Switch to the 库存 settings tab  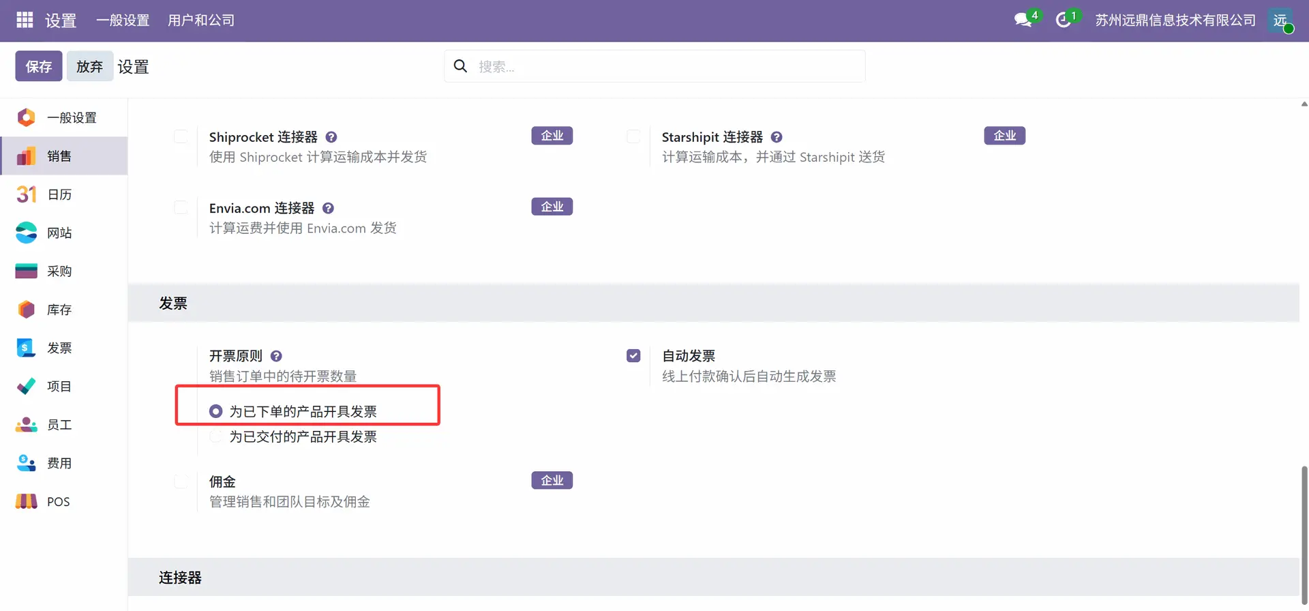[59, 310]
